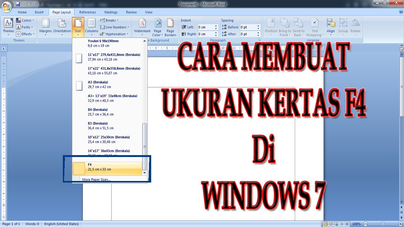Screen dimensions: 404x227
Task: Toggle the View Ruler button above scrollbar
Action: click(401, 49)
